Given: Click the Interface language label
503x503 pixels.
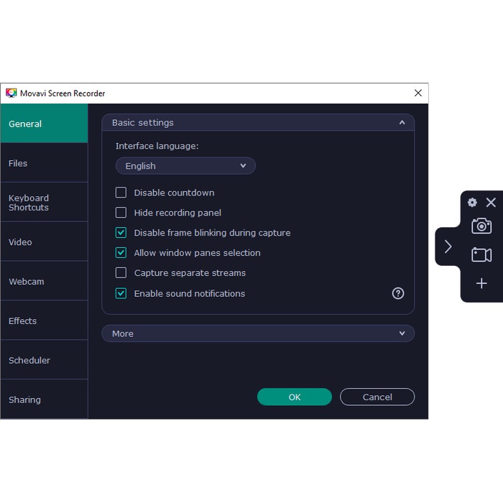Looking at the screenshot, I should point(157,147).
